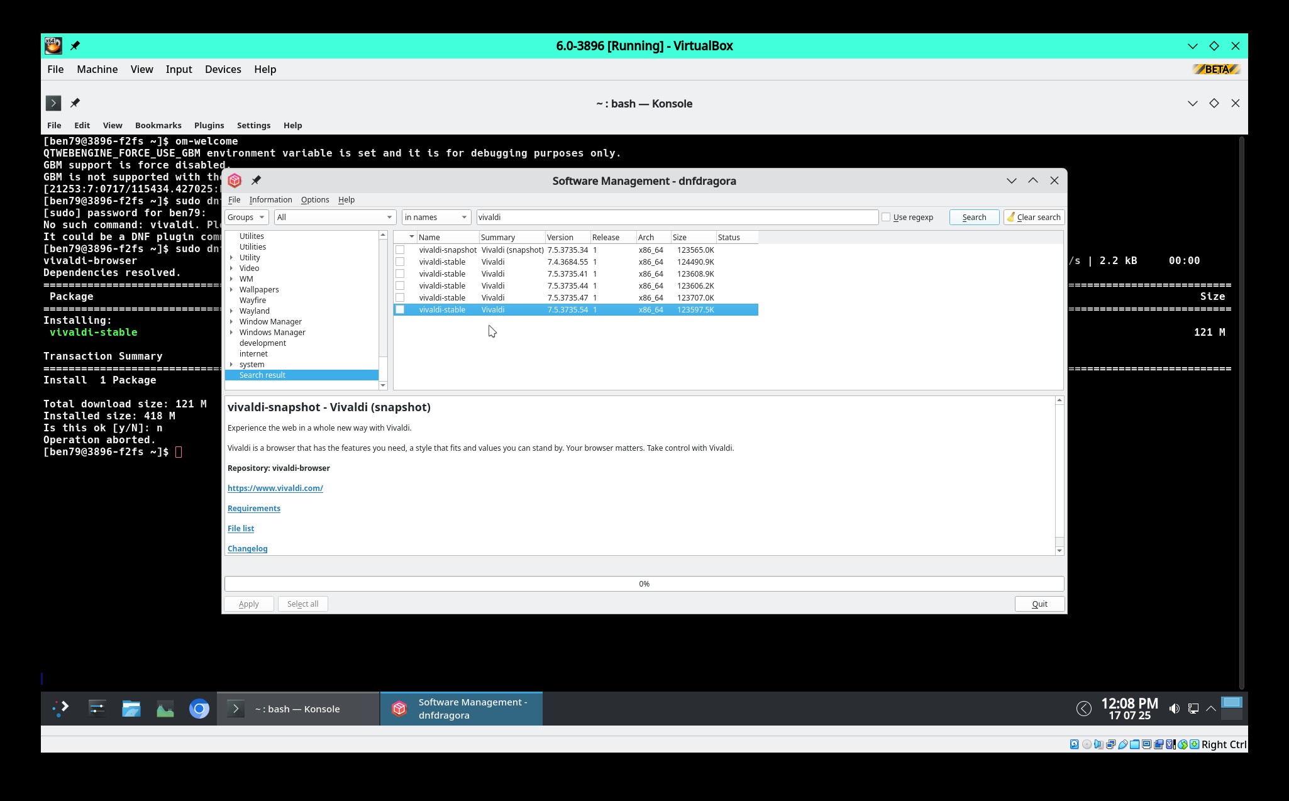This screenshot has height=801, width=1289.
Task: Launch the Chromium browser from taskbar
Action: [199, 709]
